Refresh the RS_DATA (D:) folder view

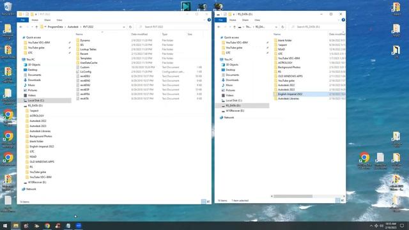(x=282, y=27)
